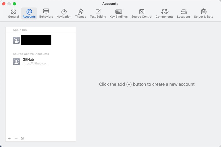Click the https://github.com URL text
The image size is (221, 147).
click(35, 64)
